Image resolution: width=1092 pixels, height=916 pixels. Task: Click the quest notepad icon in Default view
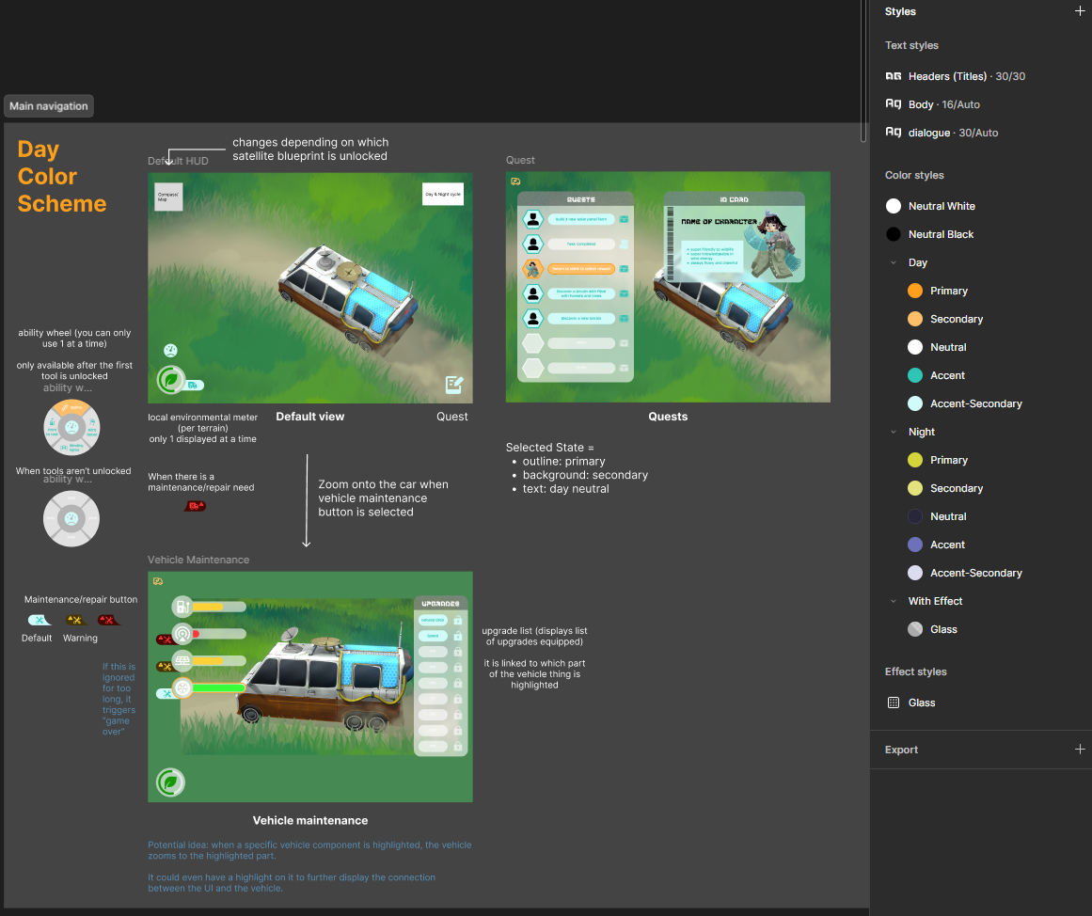pyautogui.click(x=454, y=384)
